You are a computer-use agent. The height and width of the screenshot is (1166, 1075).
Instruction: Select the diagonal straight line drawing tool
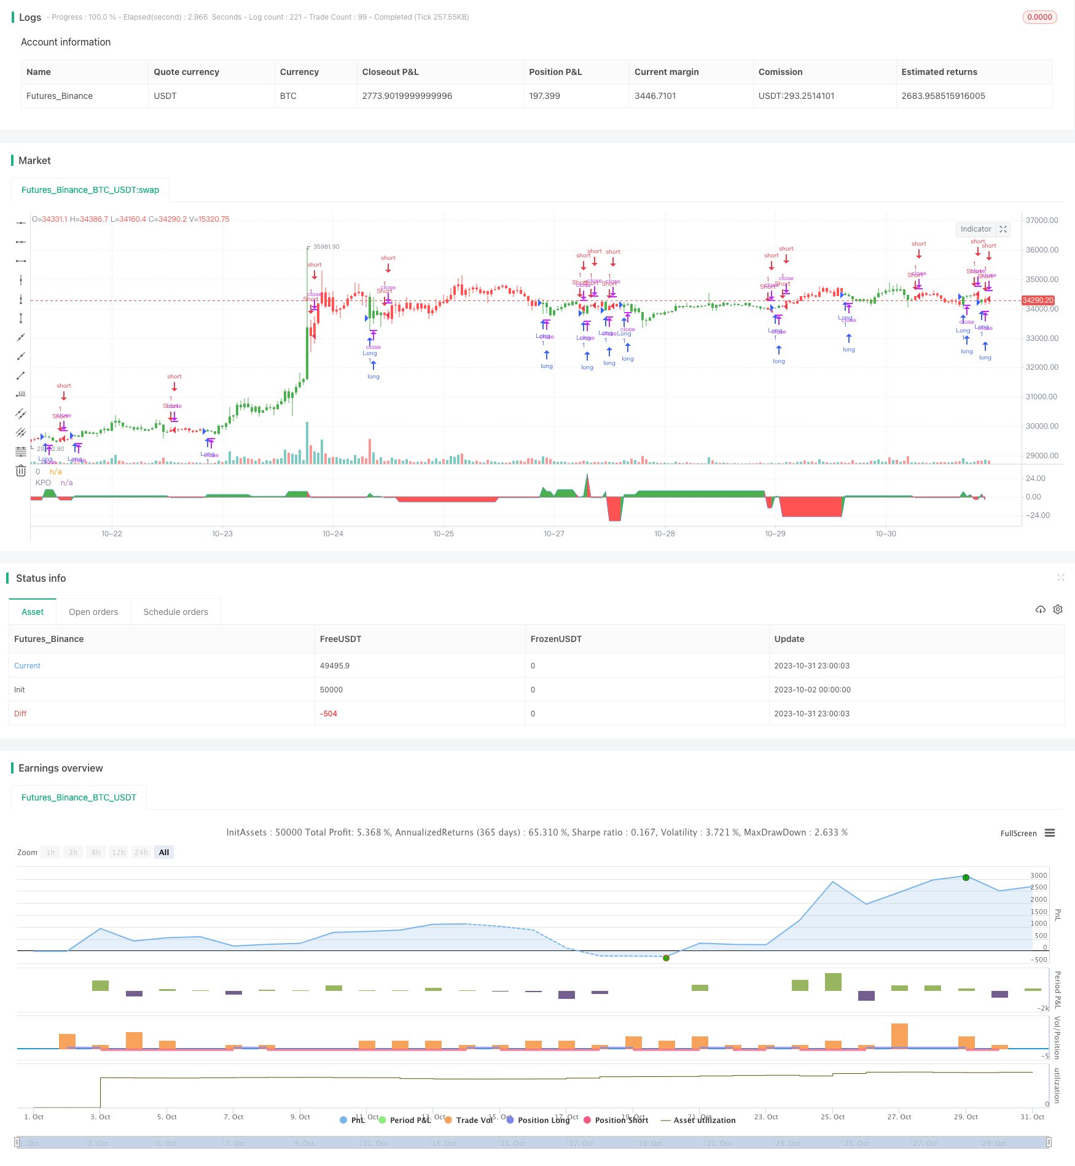point(21,337)
